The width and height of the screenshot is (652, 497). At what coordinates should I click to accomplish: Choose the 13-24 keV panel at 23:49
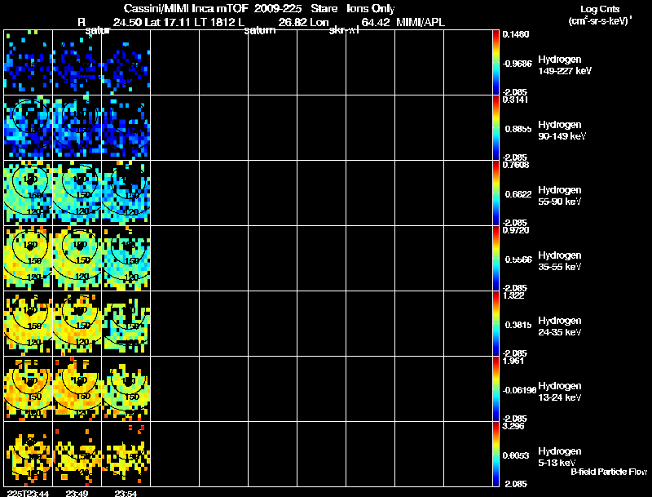tap(77, 388)
